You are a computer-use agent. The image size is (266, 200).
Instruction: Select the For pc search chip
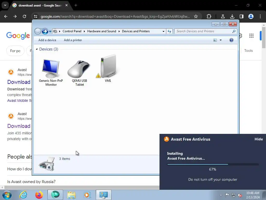(15, 51)
